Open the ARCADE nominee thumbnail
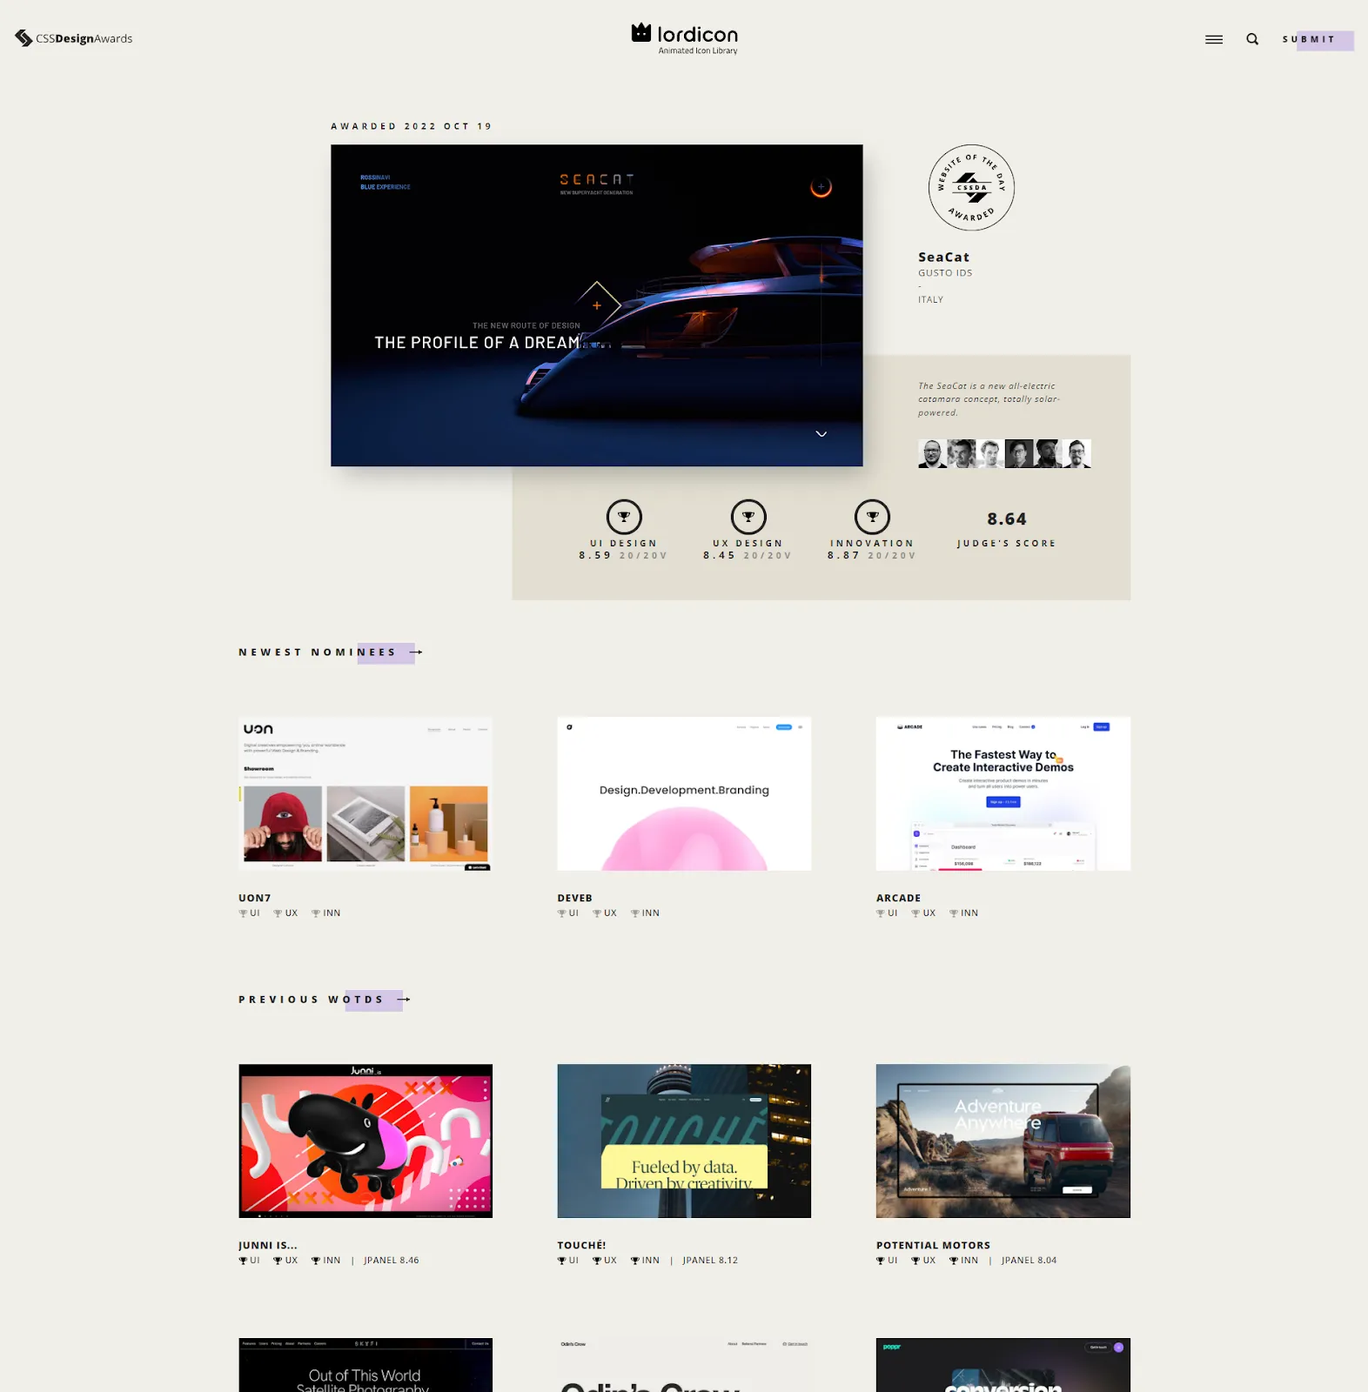The image size is (1368, 1392). pos(1003,793)
